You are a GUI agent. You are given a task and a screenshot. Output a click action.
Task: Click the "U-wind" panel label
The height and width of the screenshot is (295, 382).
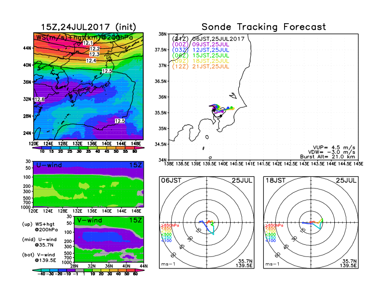pos(49,165)
